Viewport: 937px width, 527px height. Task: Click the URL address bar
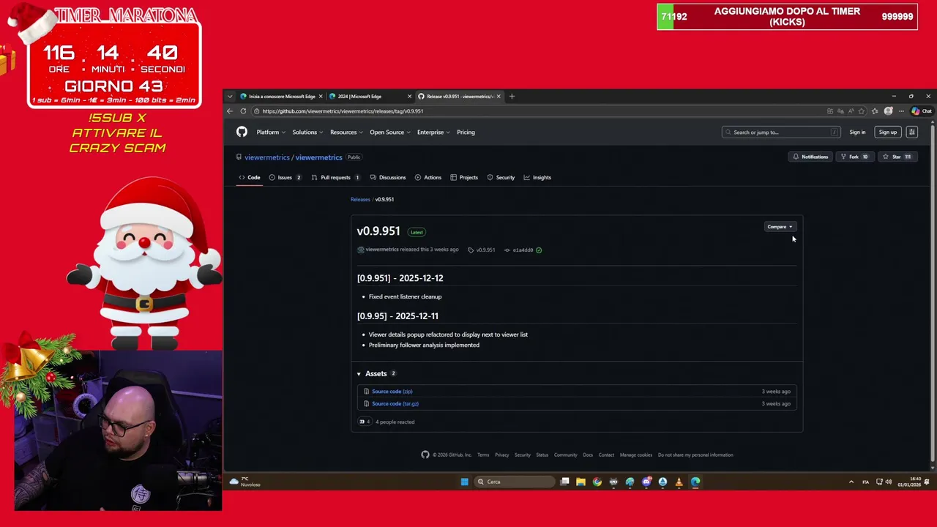pyautogui.click(x=538, y=111)
